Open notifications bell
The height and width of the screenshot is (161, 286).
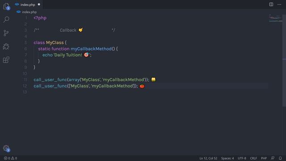(280, 158)
